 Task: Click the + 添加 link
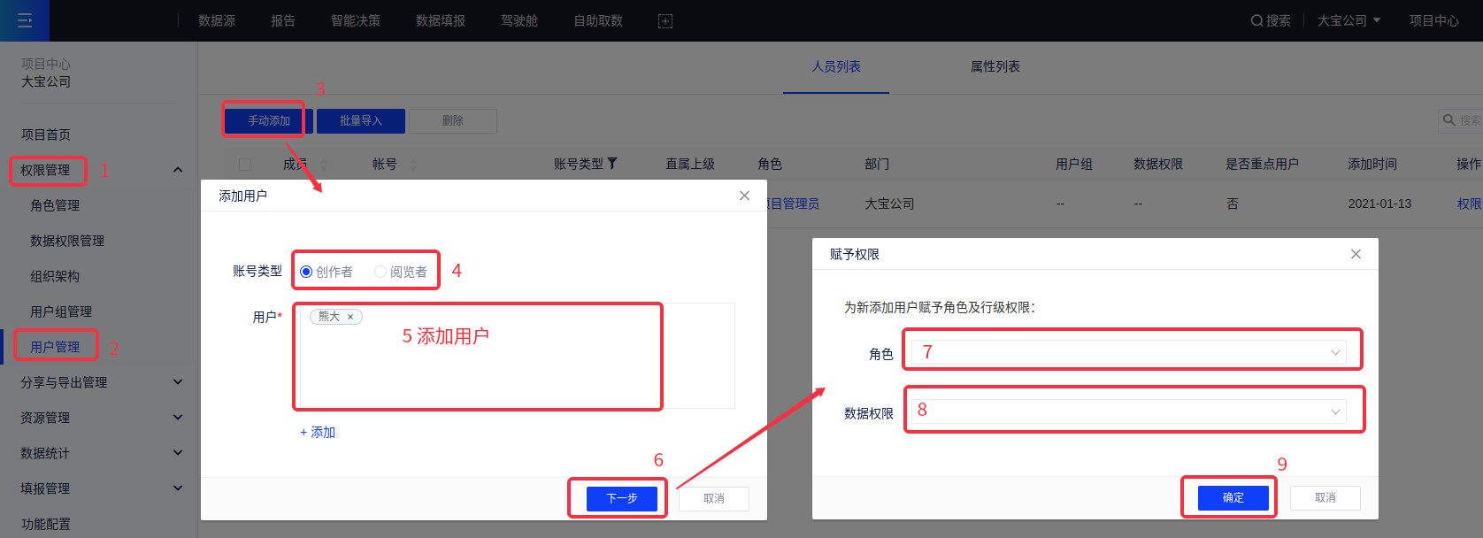point(318,432)
